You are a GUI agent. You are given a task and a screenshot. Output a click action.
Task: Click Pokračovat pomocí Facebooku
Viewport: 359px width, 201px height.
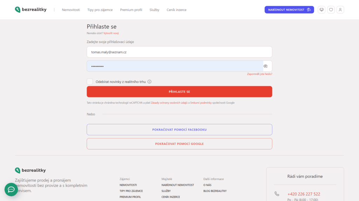tap(179, 129)
